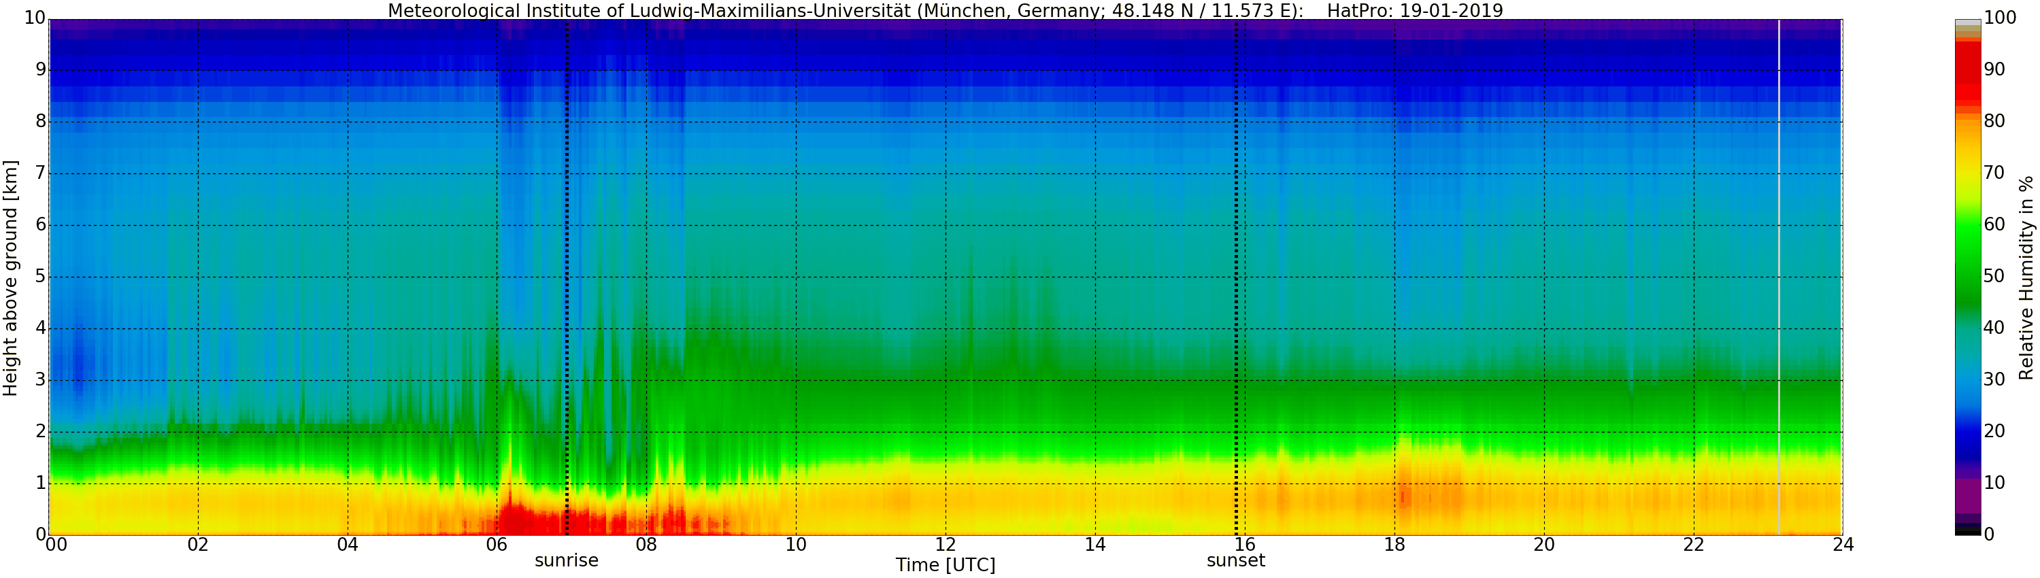Click the '60' label on the humidity colorbar
The height and width of the screenshot is (578, 2040).
(x=1994, y=225)
